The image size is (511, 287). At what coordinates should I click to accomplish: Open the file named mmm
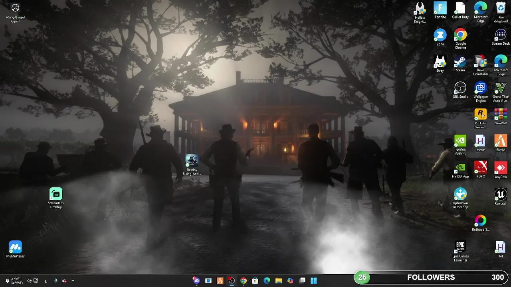coord(481,143)
